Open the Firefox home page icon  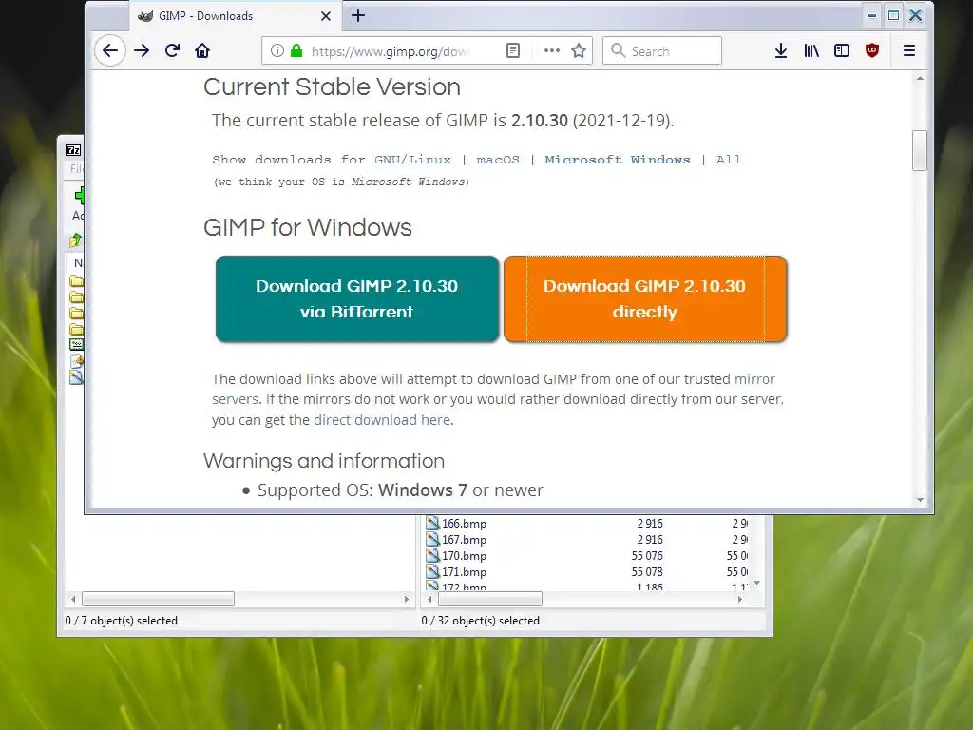[x=202, y=51]
